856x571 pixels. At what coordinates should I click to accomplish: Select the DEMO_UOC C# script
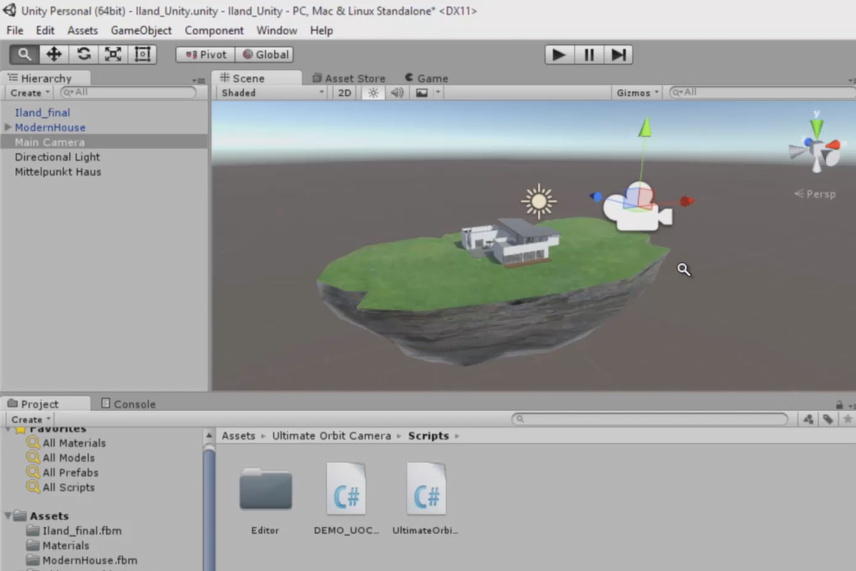click(346, 490)
